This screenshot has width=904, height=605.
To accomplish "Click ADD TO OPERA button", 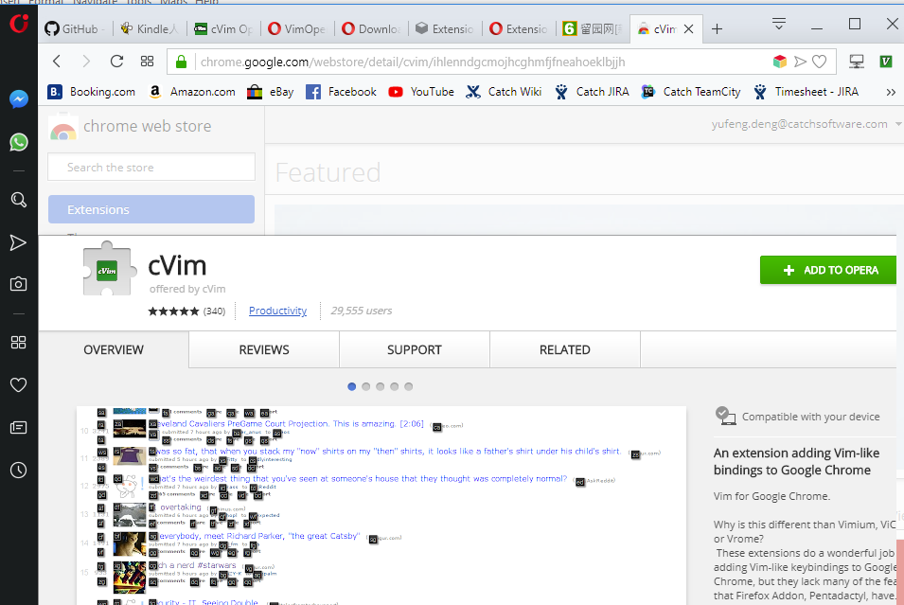I will 828,270.
